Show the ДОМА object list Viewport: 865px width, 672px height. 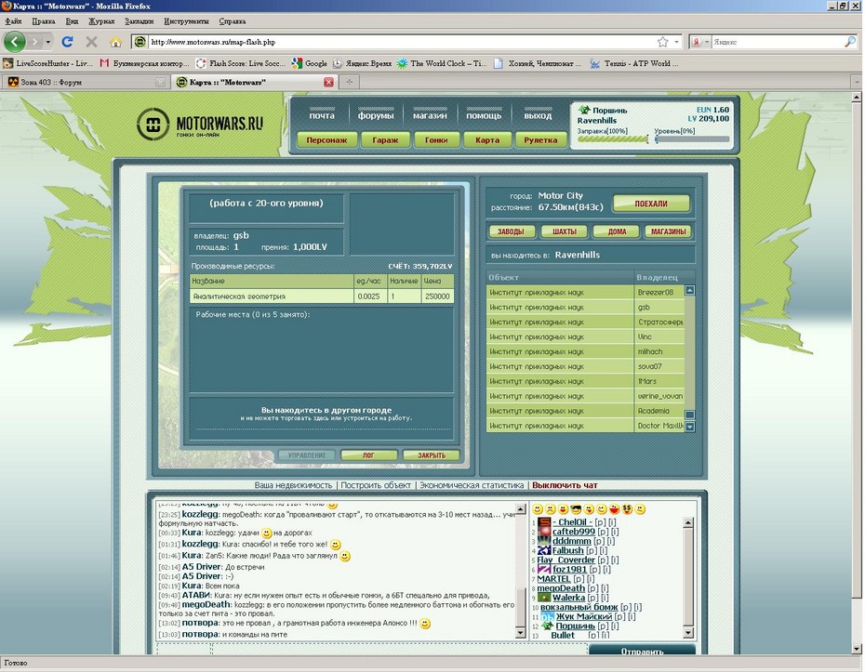[617, 231]
